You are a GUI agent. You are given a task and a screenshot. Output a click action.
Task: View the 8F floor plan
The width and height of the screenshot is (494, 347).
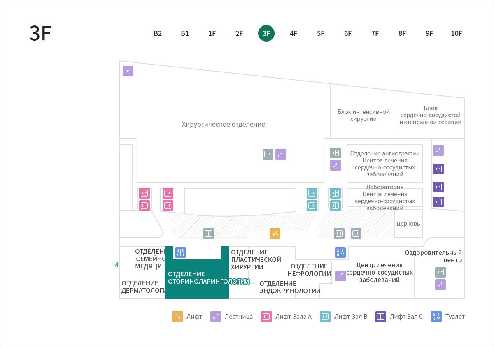402,34
